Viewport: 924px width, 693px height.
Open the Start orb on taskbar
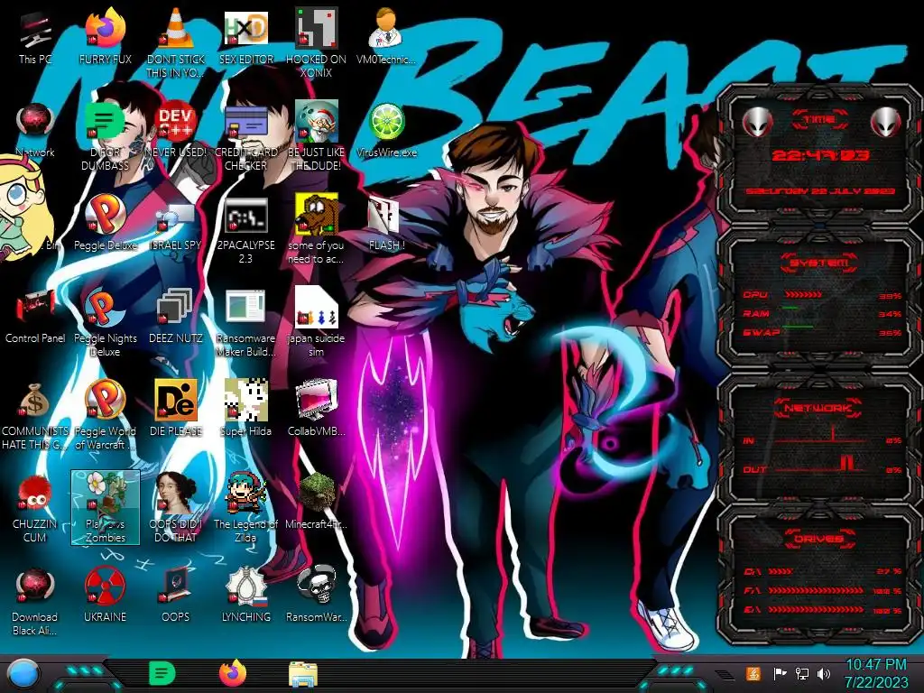click(x=24, y=675)
